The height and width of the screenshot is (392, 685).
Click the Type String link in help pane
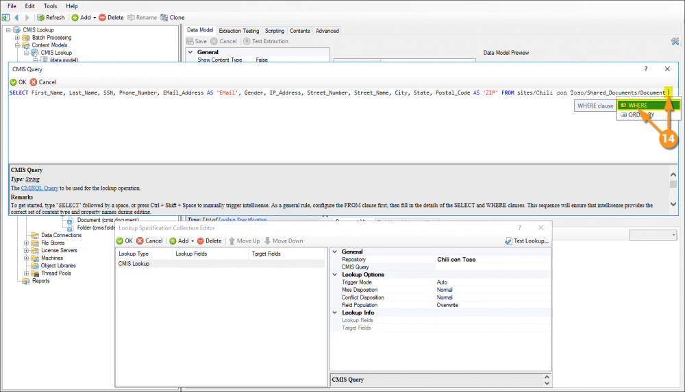[x=32, y=179]
